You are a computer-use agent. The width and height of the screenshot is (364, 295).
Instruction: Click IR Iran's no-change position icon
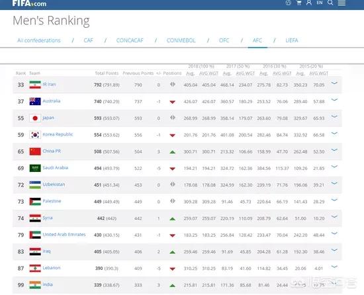click(172, 84)
